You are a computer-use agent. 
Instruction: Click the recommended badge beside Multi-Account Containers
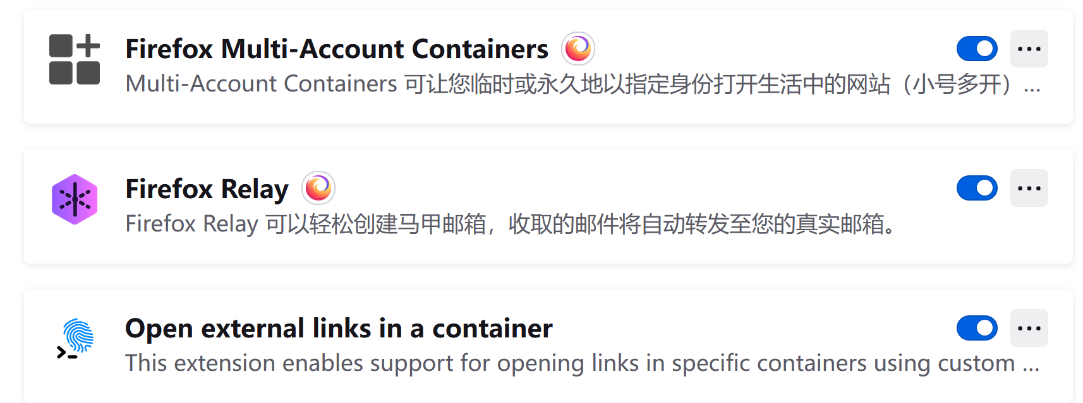(578, 49)
